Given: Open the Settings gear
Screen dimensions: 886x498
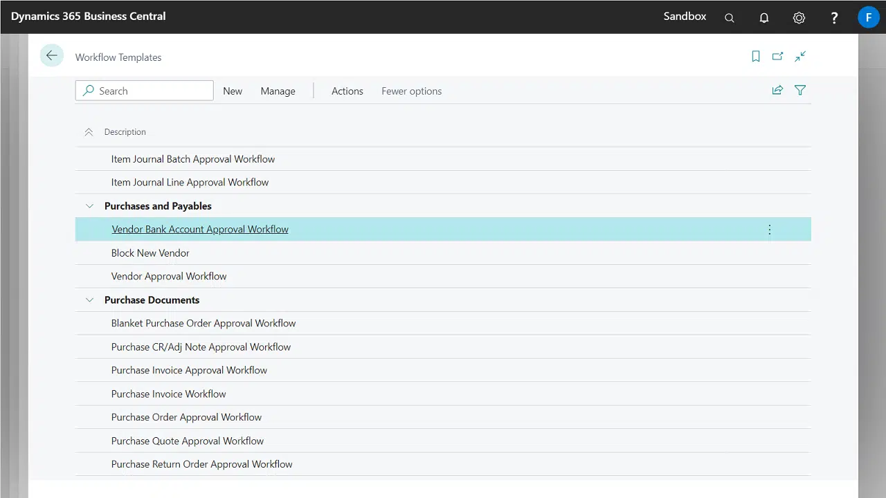Looking at the screenshot, I should 799,18.
